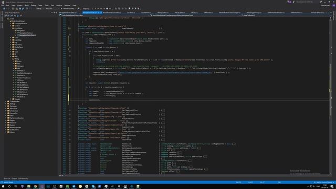
Task: Open the Edit menu
Action: coord(8,5)
